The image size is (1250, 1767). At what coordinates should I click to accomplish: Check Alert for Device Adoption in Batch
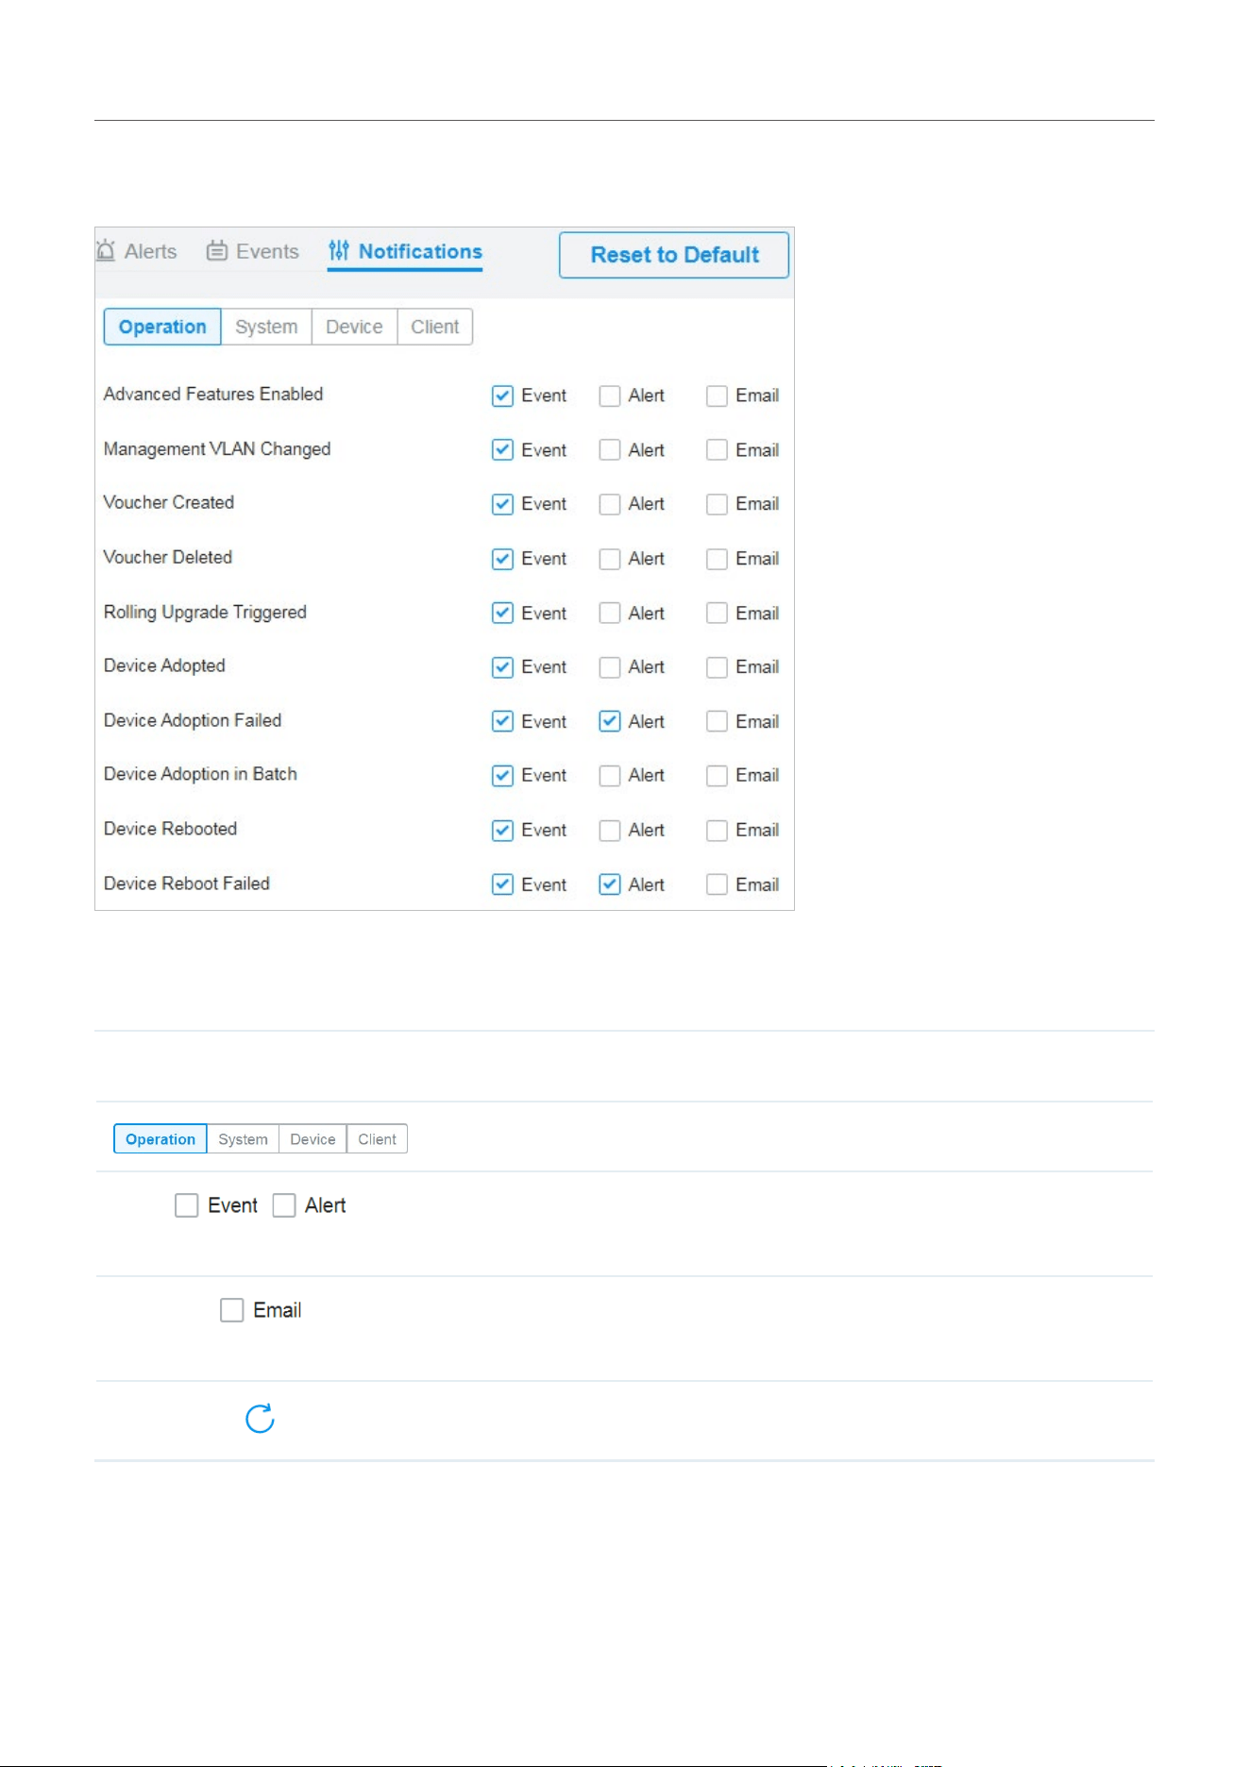610,776
